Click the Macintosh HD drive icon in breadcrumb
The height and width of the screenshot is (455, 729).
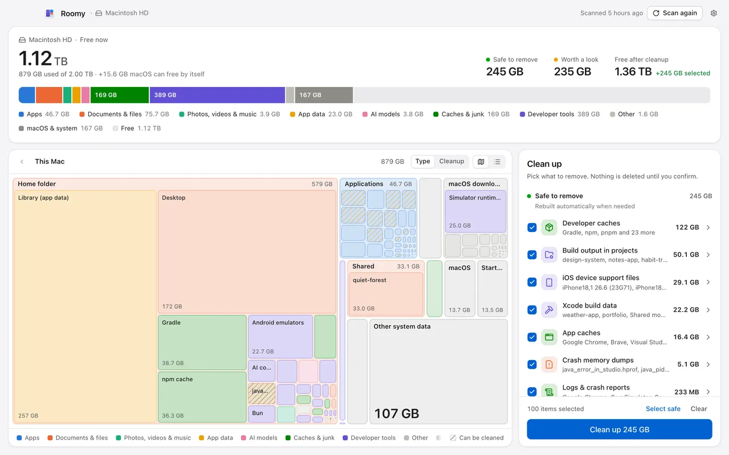[99, 13]
